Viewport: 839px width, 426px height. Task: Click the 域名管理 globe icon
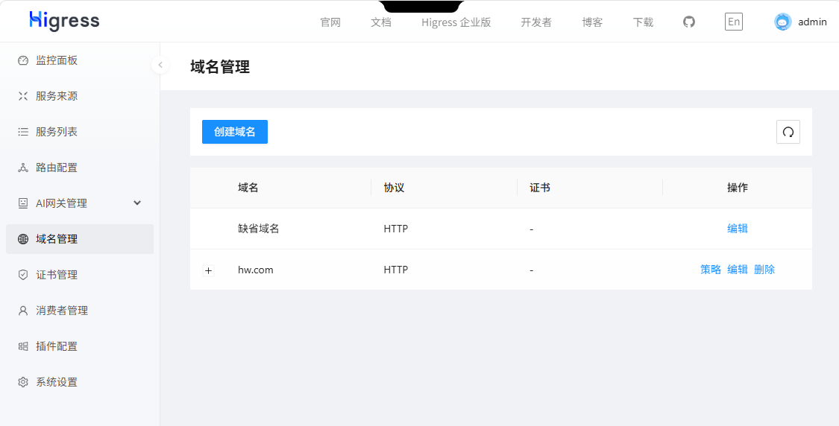click(23, 239)
